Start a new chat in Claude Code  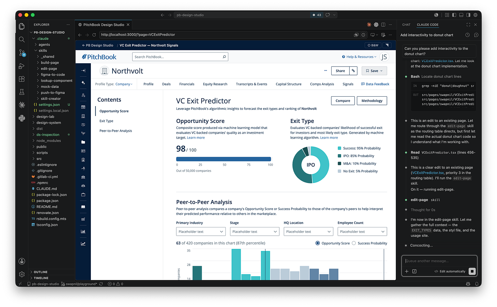(x=476, y=35)
